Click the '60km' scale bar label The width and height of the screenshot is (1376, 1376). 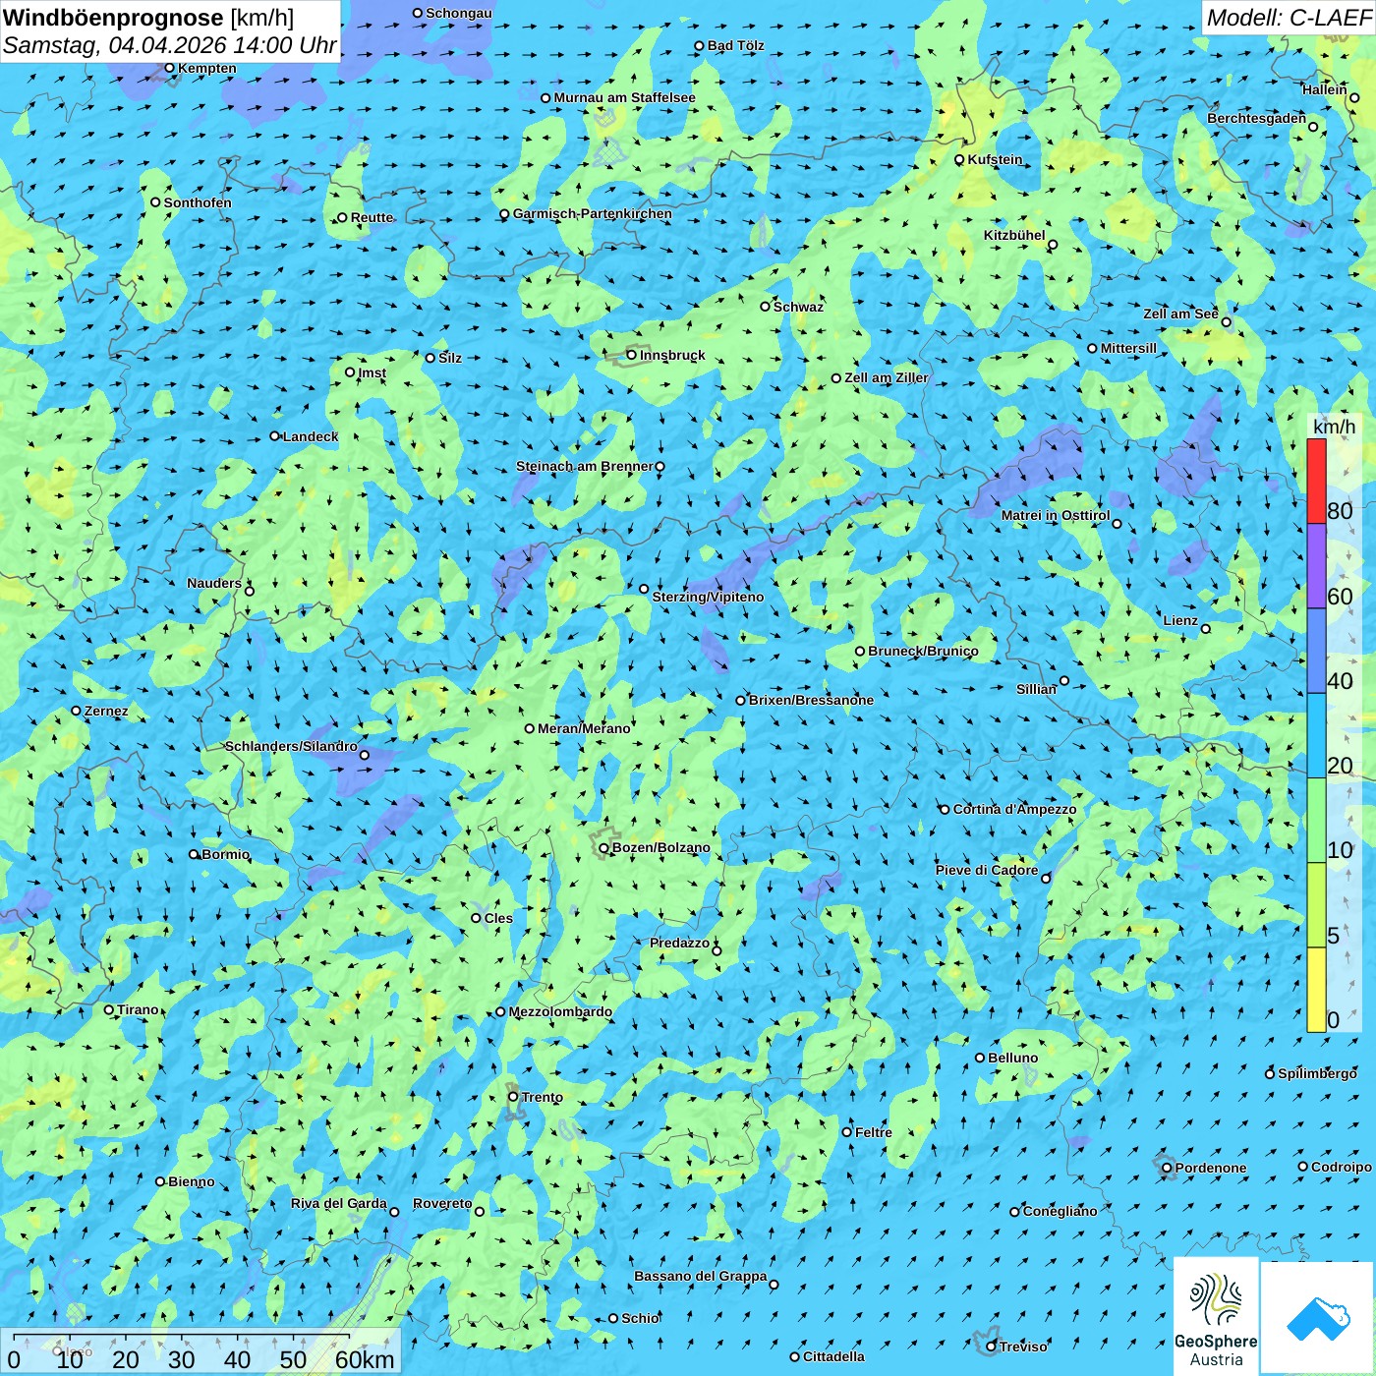tap(365, 1359)
